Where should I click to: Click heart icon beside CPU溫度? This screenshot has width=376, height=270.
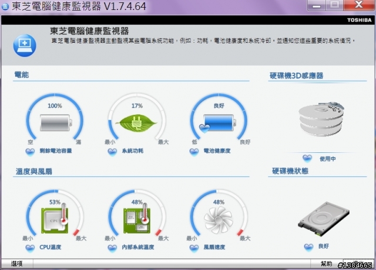[30, 248]
